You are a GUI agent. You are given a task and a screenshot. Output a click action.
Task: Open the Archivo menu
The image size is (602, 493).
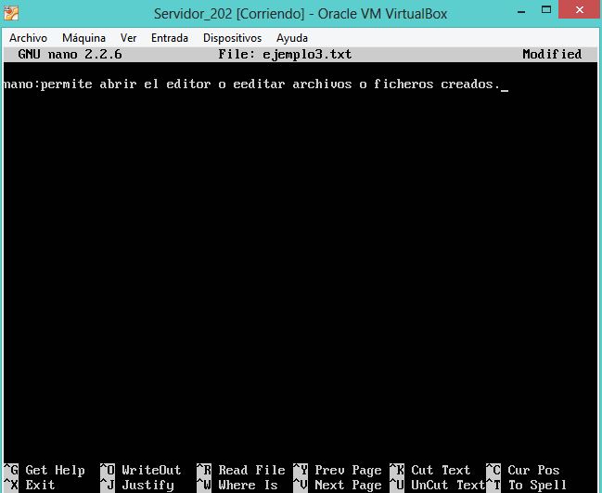[x=28, y=38]
